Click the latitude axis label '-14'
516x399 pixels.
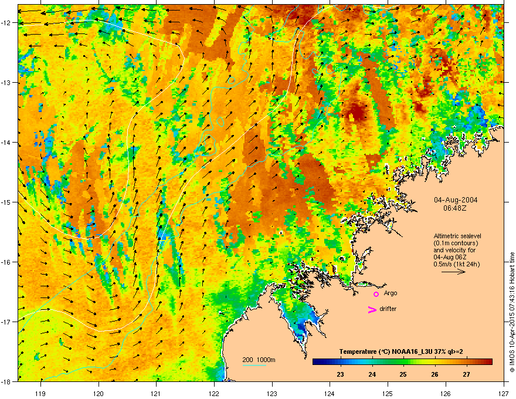pyautogui.click(x=6, y=143)
